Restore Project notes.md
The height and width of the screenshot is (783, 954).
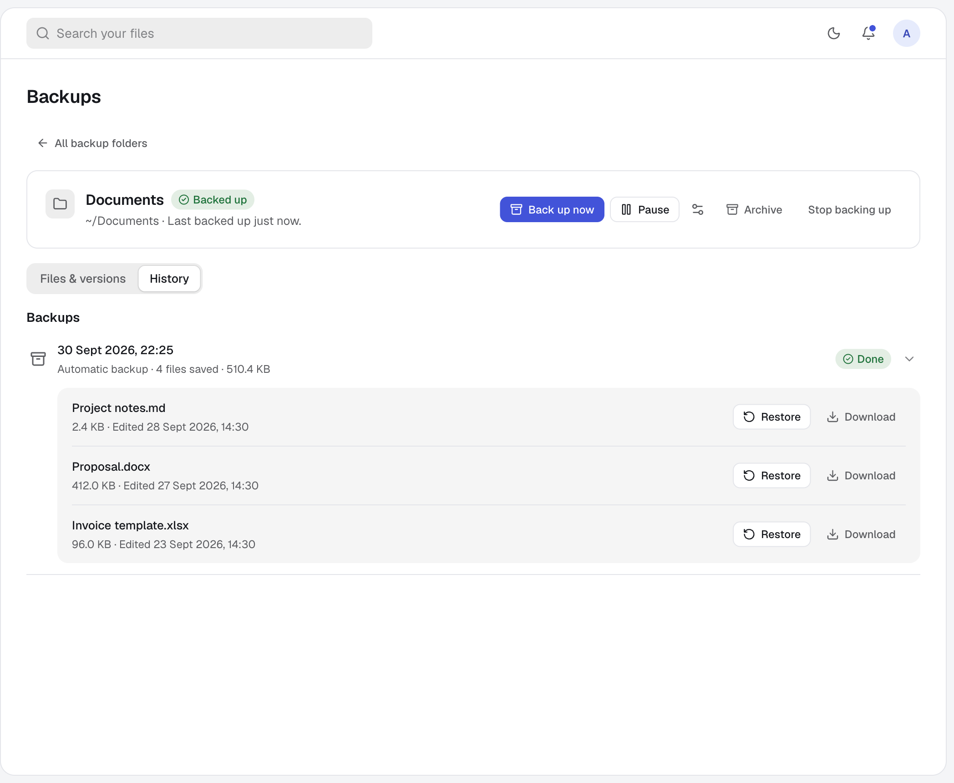(x=772, y=417)
